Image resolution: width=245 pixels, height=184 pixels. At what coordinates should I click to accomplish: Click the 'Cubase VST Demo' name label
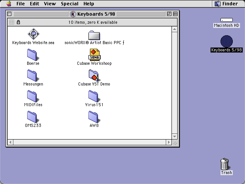94,84
